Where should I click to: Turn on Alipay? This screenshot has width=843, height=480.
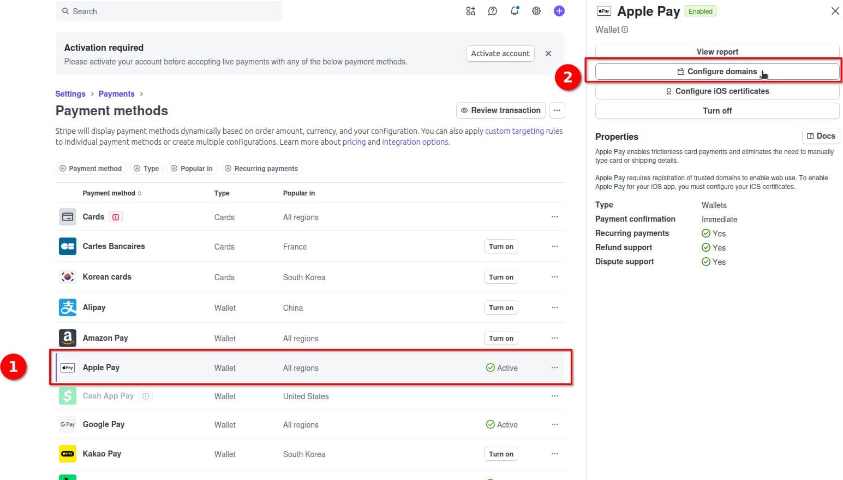[x=501, y=307]
